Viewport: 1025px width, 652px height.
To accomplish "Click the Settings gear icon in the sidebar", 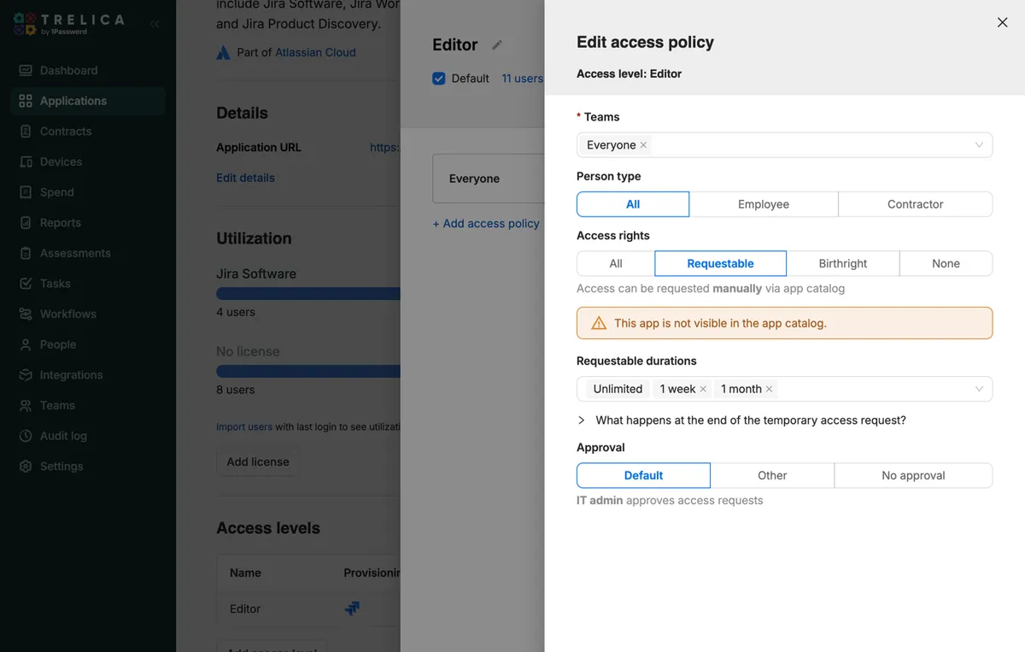I will click(26, 467).
